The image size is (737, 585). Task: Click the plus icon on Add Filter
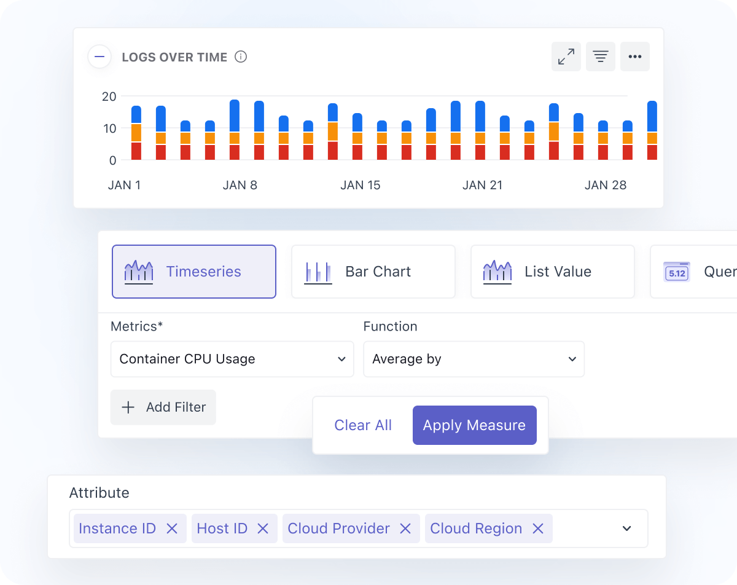point(128,407)
